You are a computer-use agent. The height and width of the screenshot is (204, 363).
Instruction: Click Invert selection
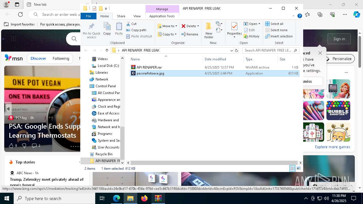click(x=279, y=36)
